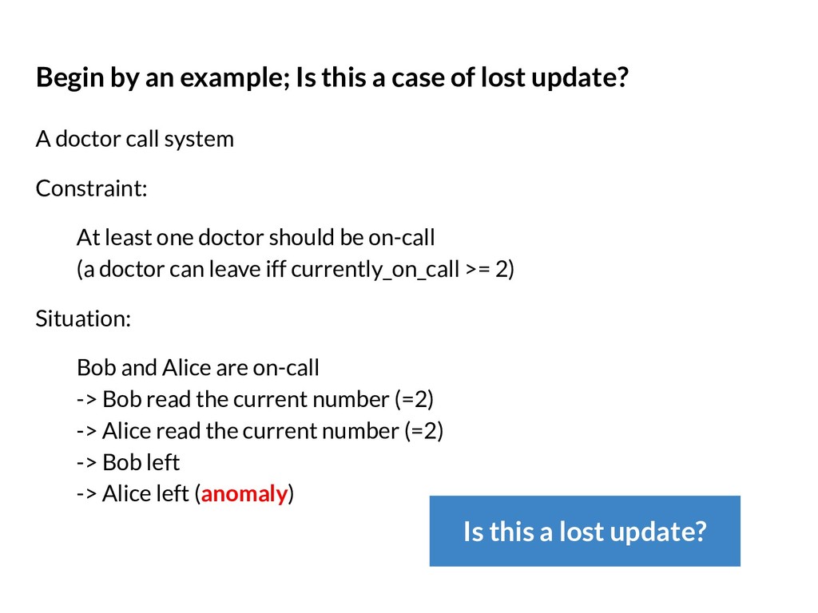
Task: Click the 'Bob and Alice are on-call' line
Action: pyautogui.click(x=198, y=367)
